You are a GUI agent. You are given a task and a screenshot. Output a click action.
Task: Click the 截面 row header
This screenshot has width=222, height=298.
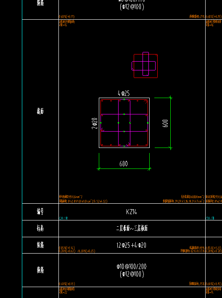click(40, 111)
